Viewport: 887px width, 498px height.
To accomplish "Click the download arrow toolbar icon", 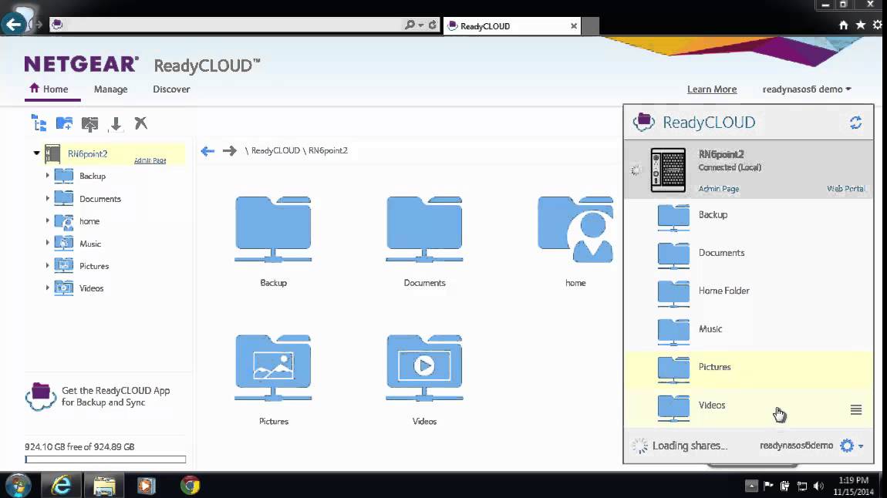I will click(x=116, y=124).
